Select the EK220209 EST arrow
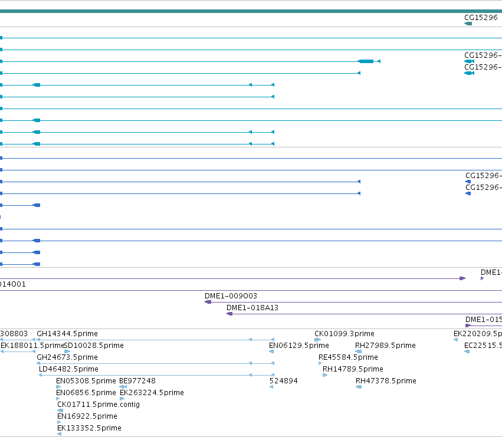The width and height of the screenshot is (502, 437). click(455, 340)
